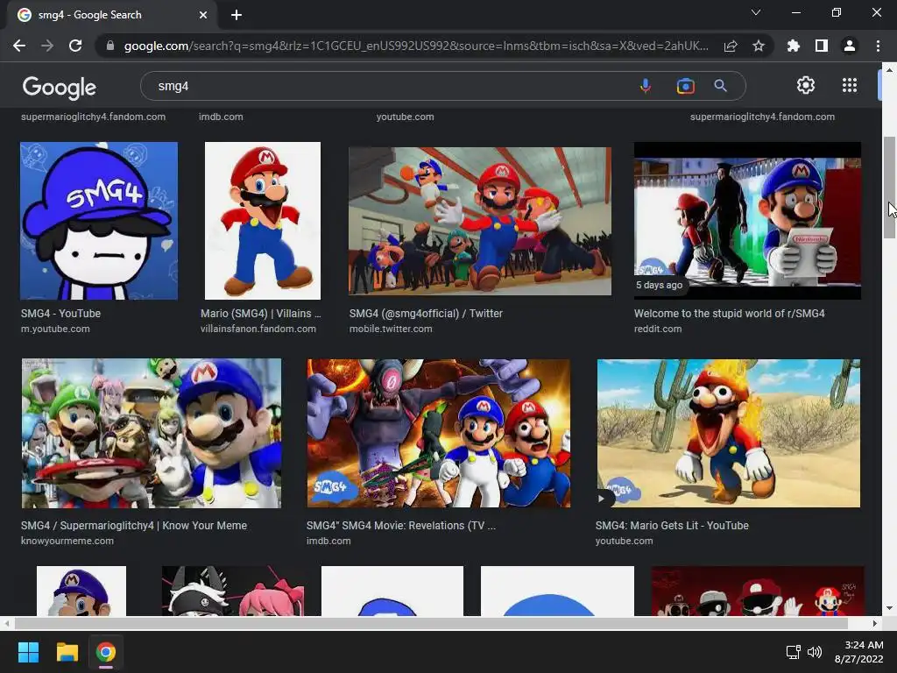897x673 pixels.
Task: Open the SMG4 Movie Revelations thumbnail
Action: [438, 433]
